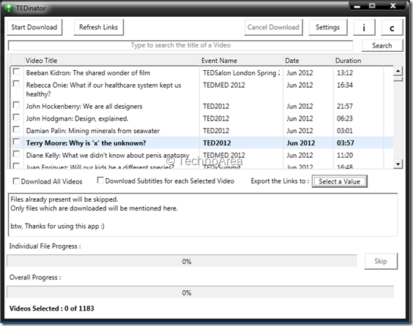Image resolution: width=413 pixels, height=326 pixels.
Task: Click duration 16:34 cell
Action: point(345,86)
